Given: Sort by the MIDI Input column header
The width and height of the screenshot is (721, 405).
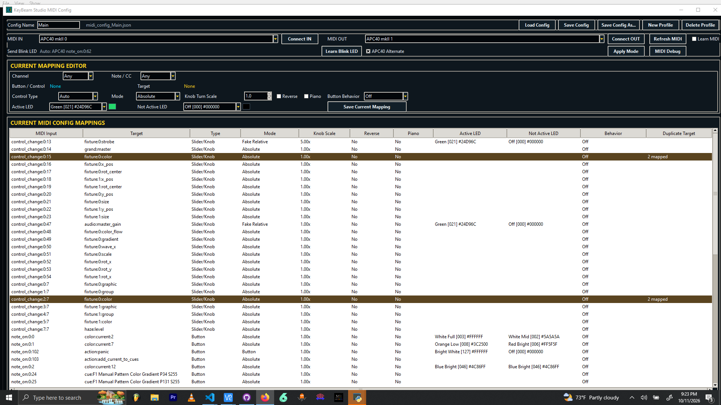Looking at the screenshot, I should coord(46,133).
